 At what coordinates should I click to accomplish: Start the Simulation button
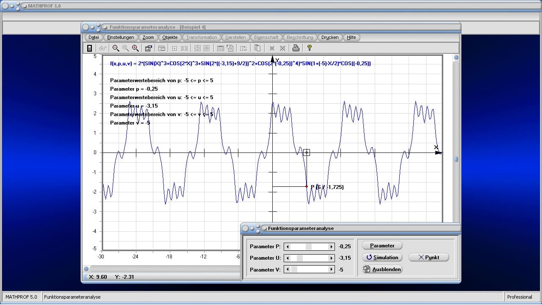tap(382, 257)
